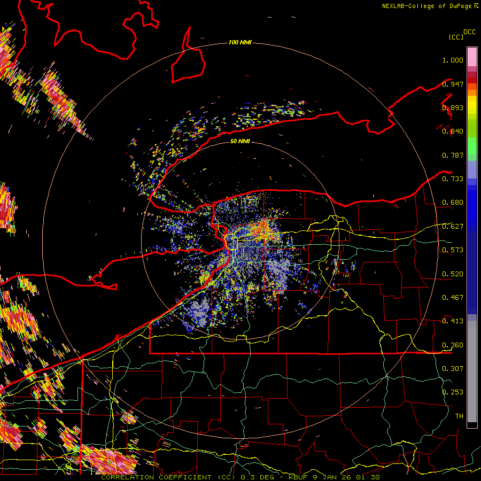Viewport: 481px width, 481px height.
Task: Click the 0.307 scale value
Action: click(x=453, y=368)
